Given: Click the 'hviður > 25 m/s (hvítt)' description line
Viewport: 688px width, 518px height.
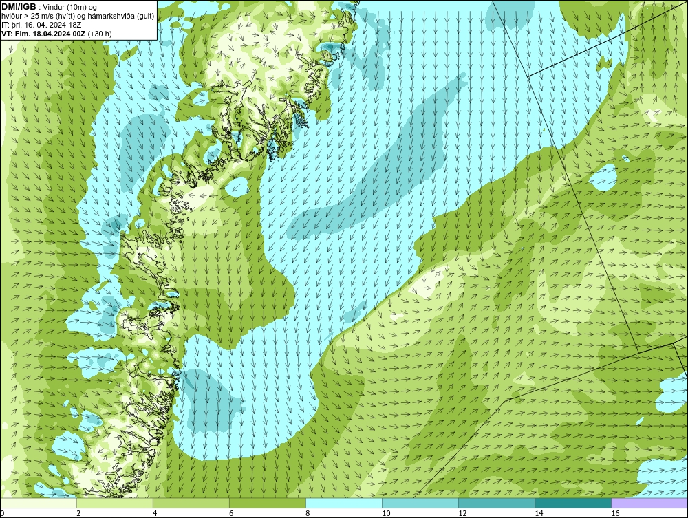Looking at the screenshot, I should pos(78,17).
